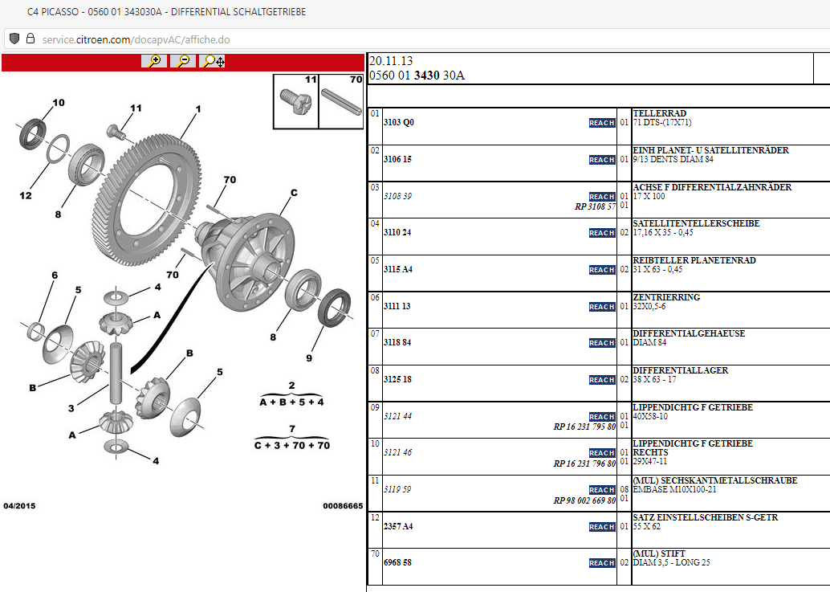Screen dimensions: 830x592
Task: Click REACH badge for part 3119 59
Action: click(602, 490)
